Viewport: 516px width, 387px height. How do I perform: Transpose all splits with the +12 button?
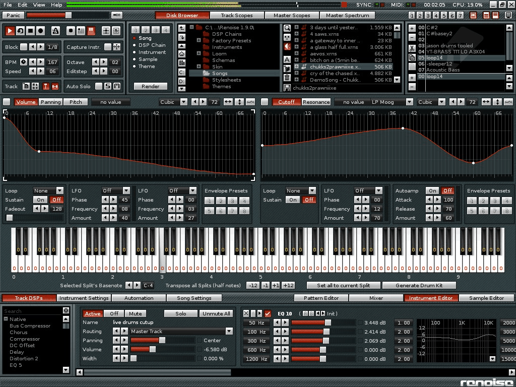tap(288, 285)
